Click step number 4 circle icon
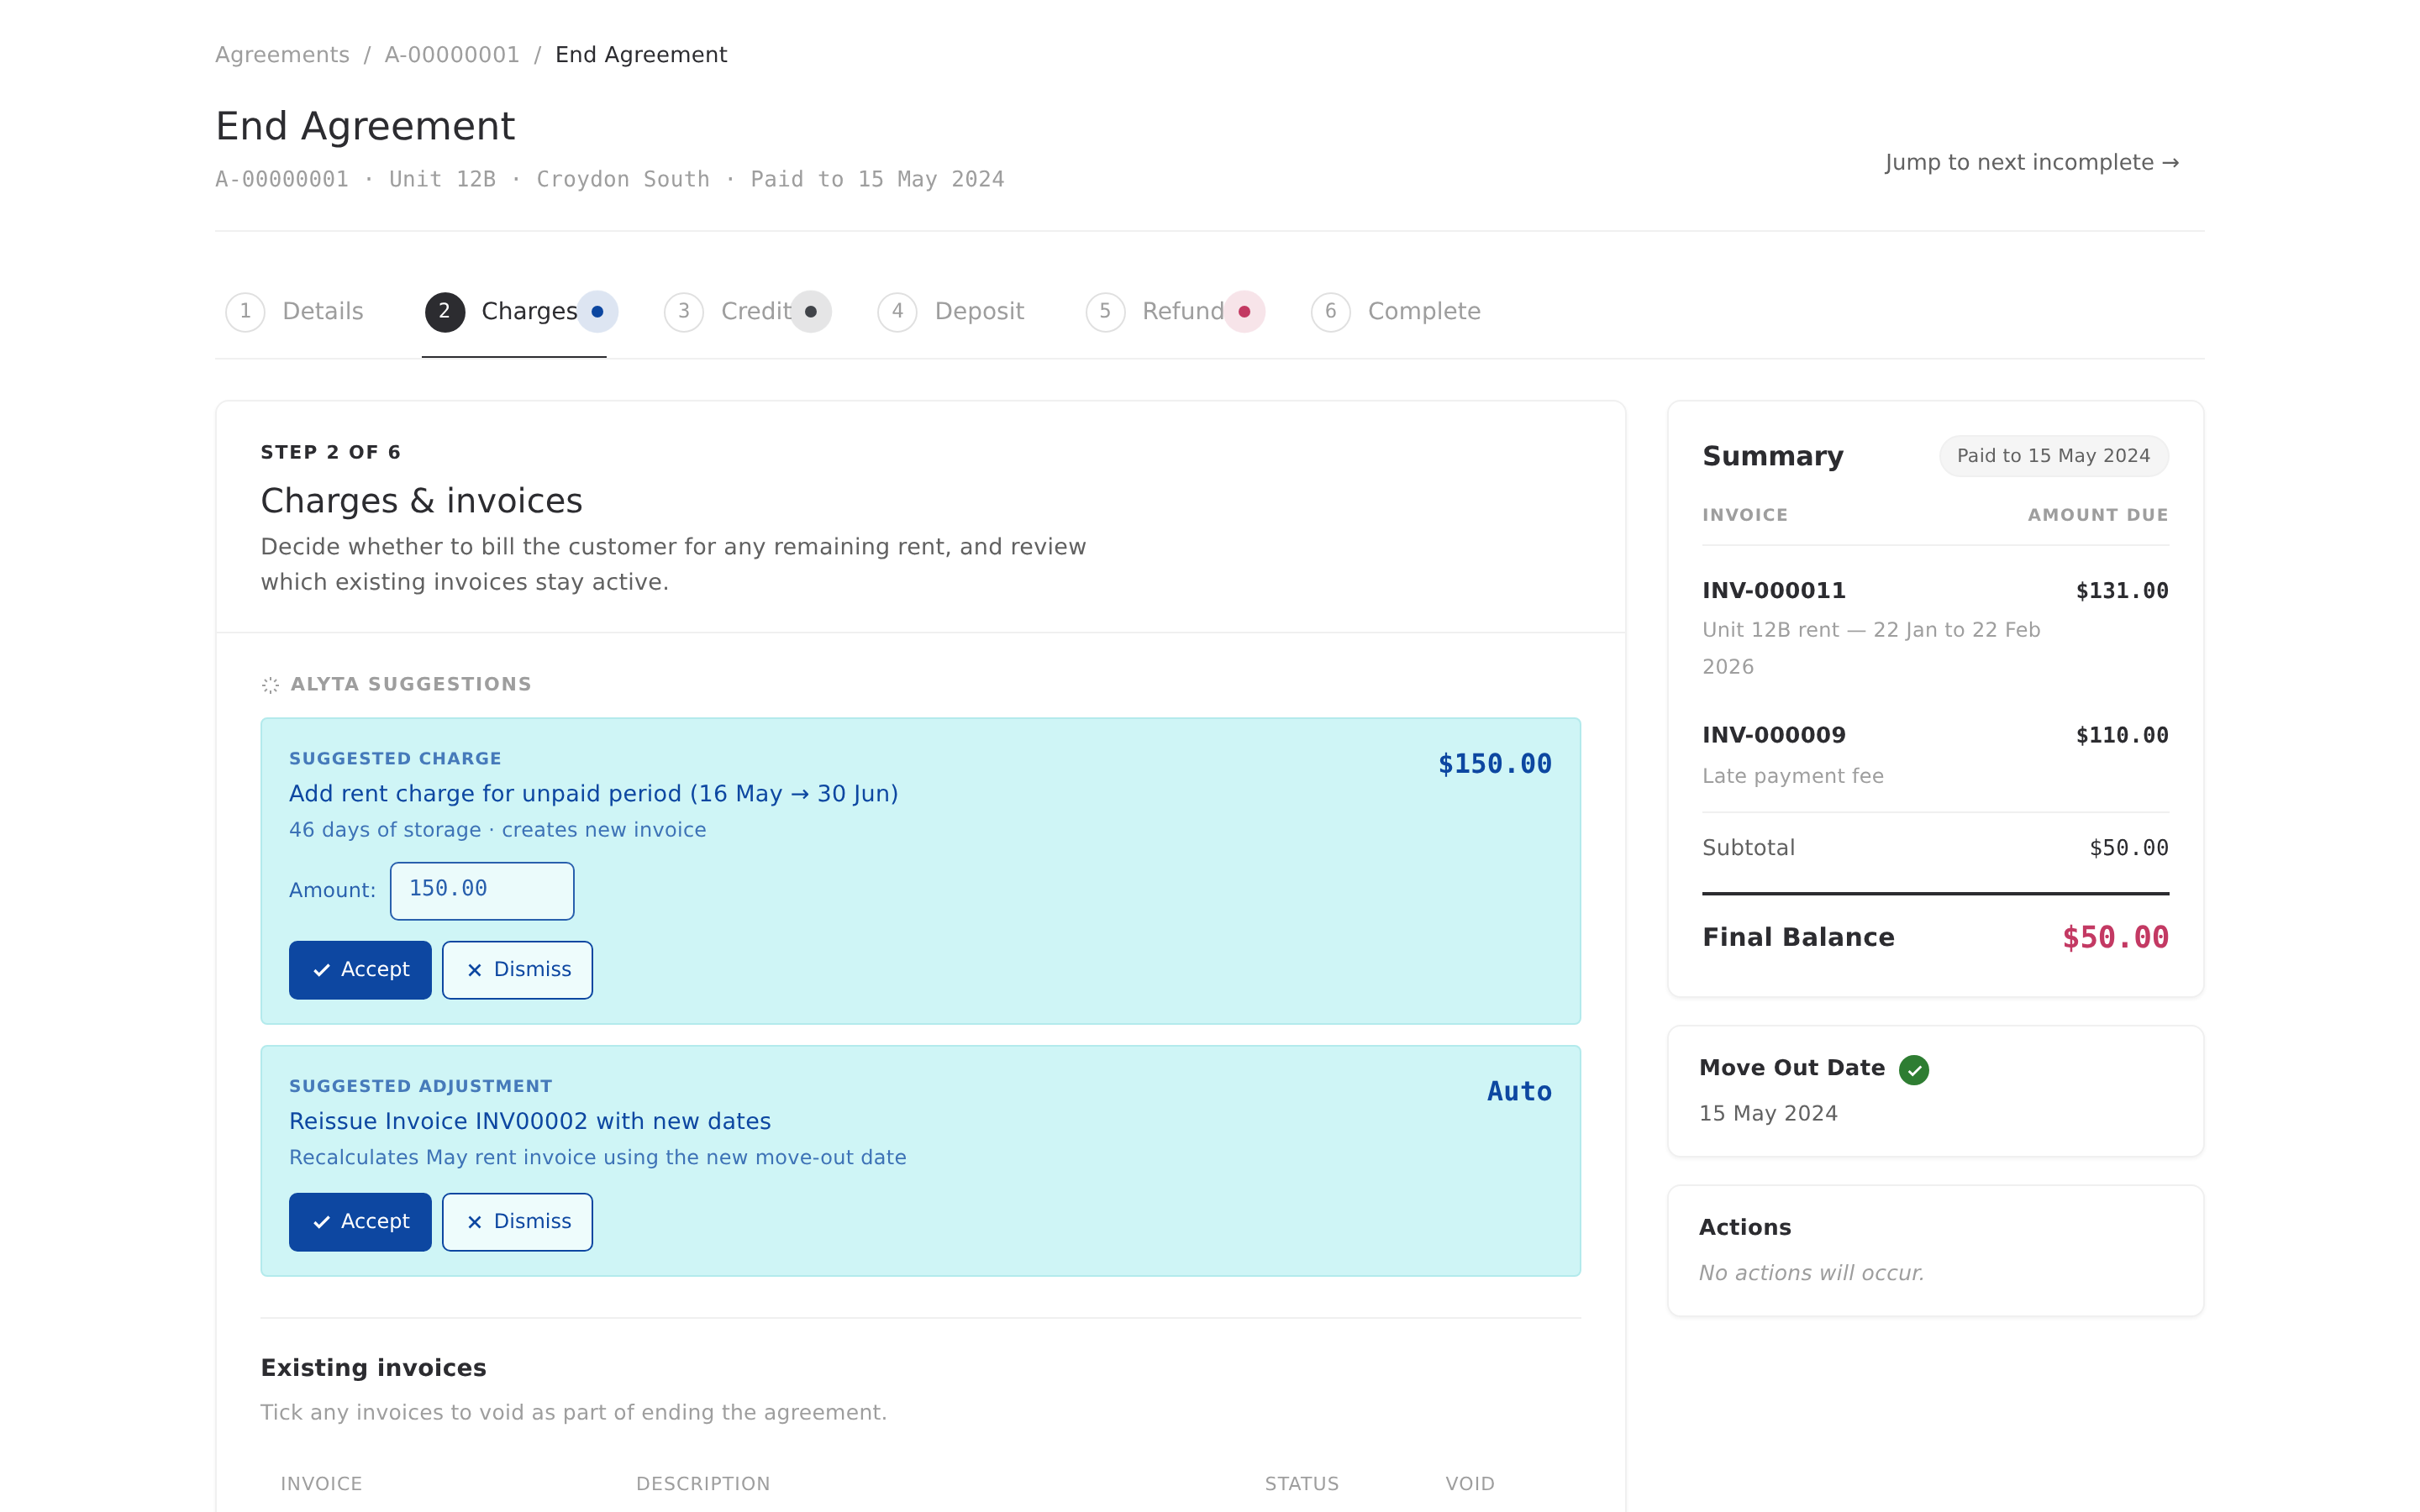The image size is (2420, 1512). click(x=897, y=312)
